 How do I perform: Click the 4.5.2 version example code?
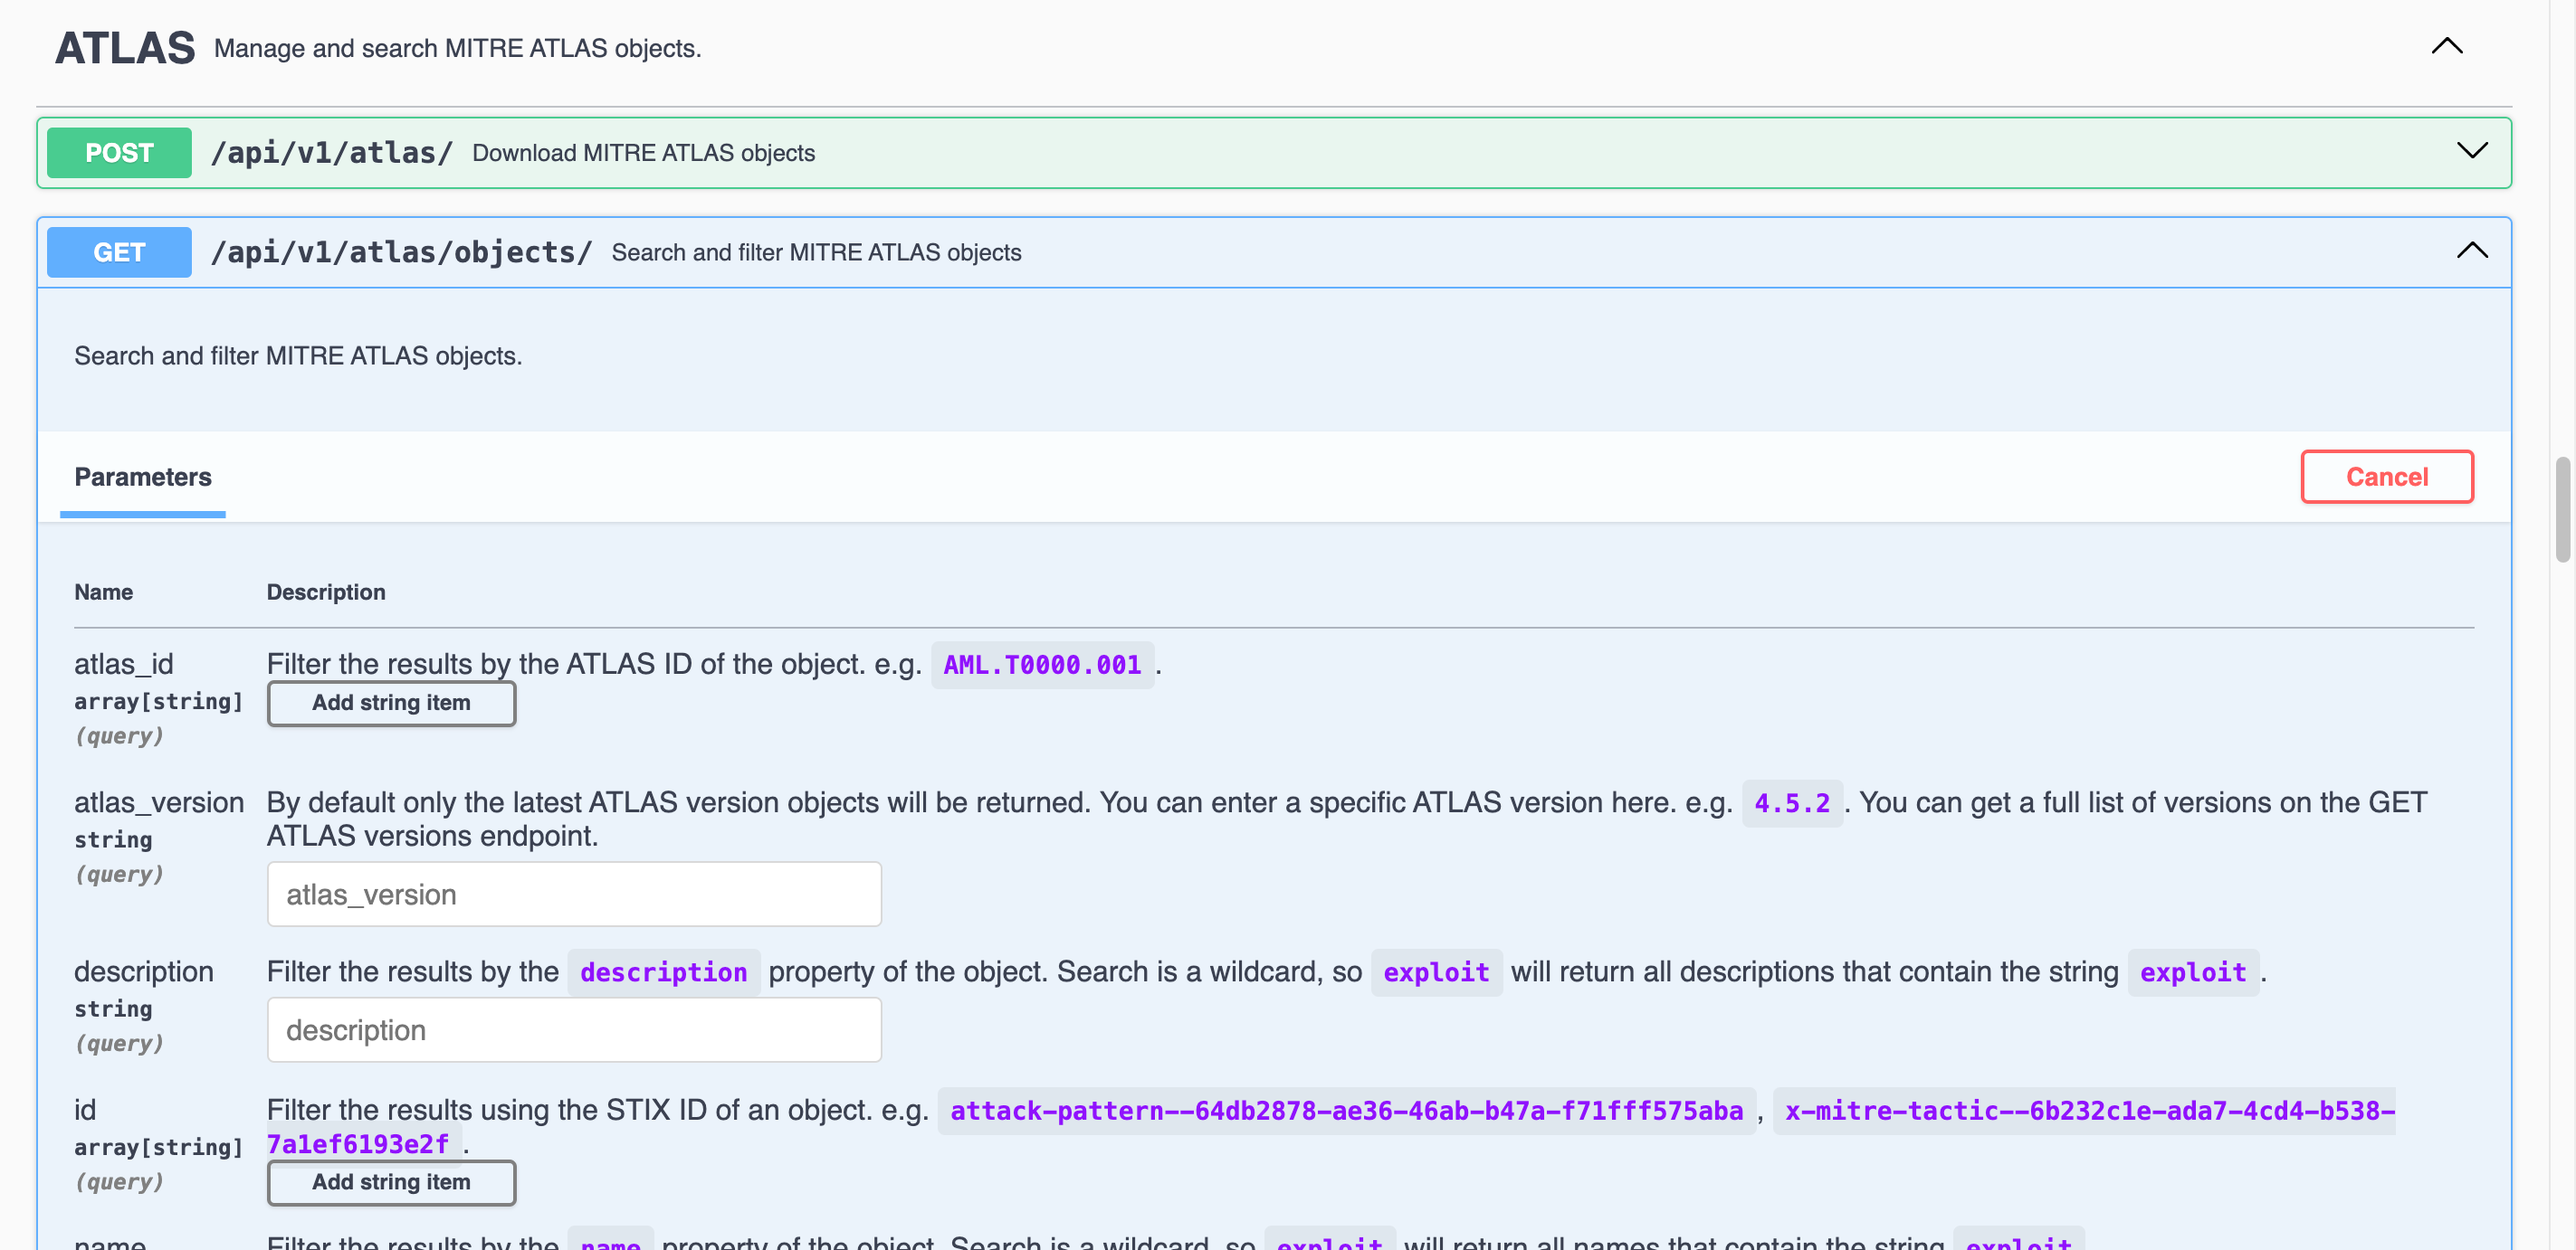(x=1792, y=803)
